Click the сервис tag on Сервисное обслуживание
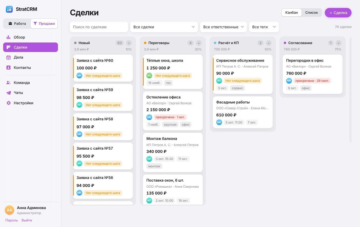 tap(237, 88)
